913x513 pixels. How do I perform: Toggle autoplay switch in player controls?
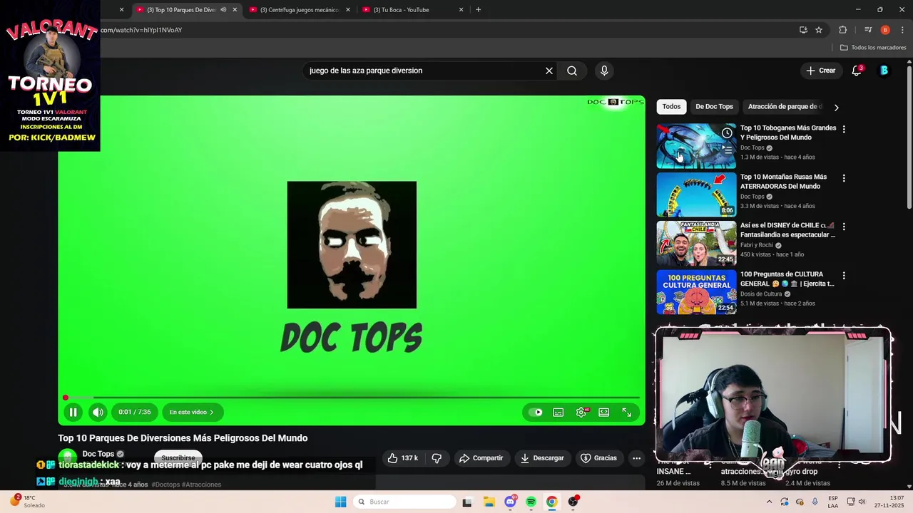(536, 412)
